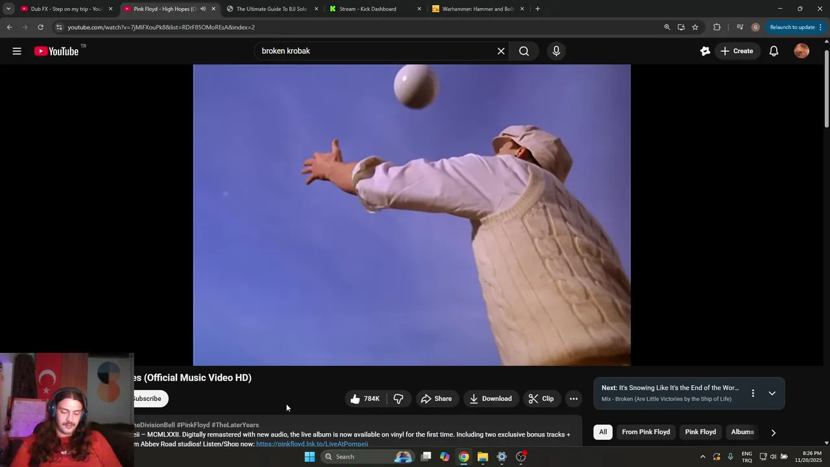Click the Windows taskbar Search box
This screenshot has width=830, height=467.
368,457
